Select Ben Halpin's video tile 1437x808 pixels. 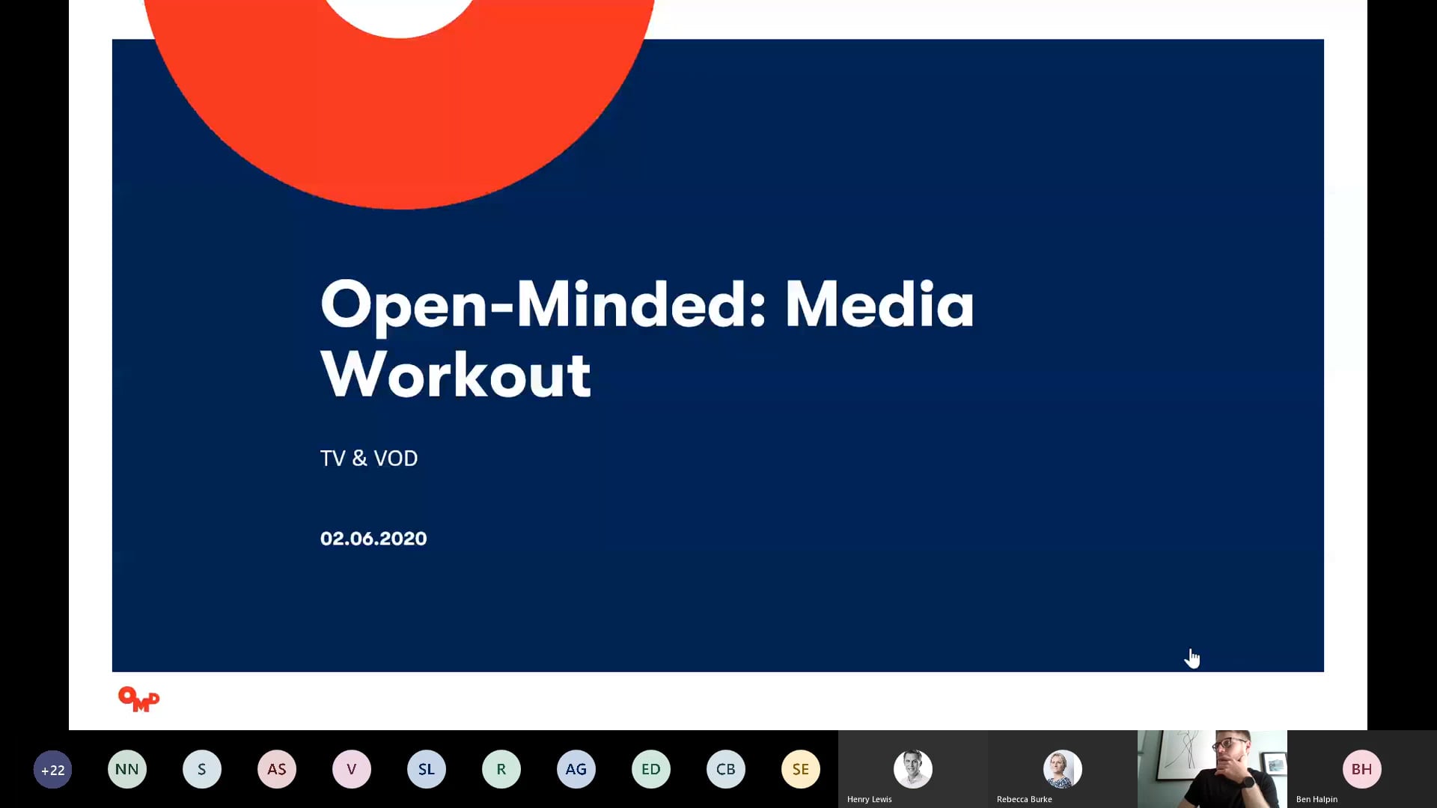[x=1362, y=768]
